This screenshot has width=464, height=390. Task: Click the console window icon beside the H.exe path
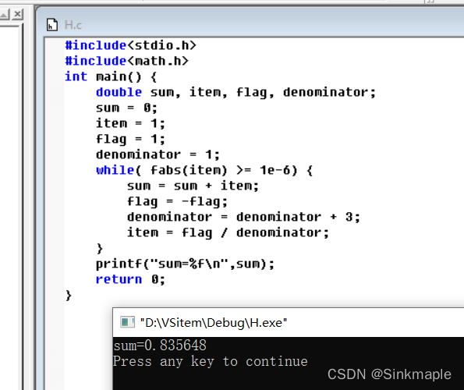pyautogui.click(x=127, y=322)
